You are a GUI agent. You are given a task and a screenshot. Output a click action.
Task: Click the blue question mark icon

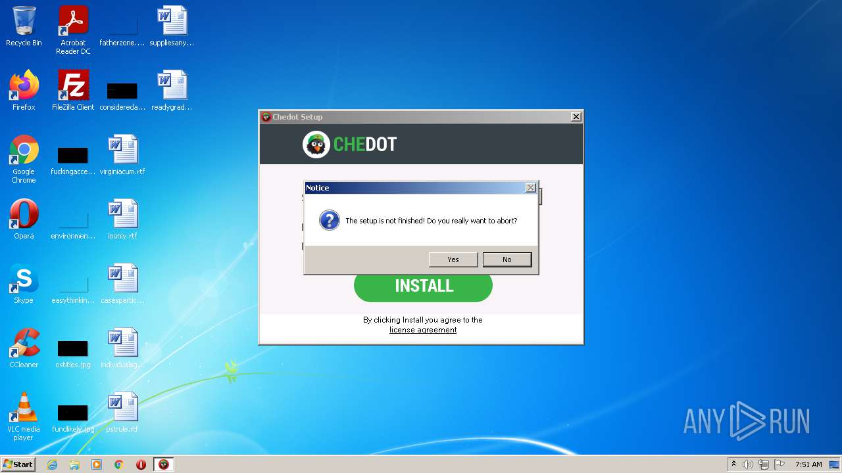click(x=329, y=220)
